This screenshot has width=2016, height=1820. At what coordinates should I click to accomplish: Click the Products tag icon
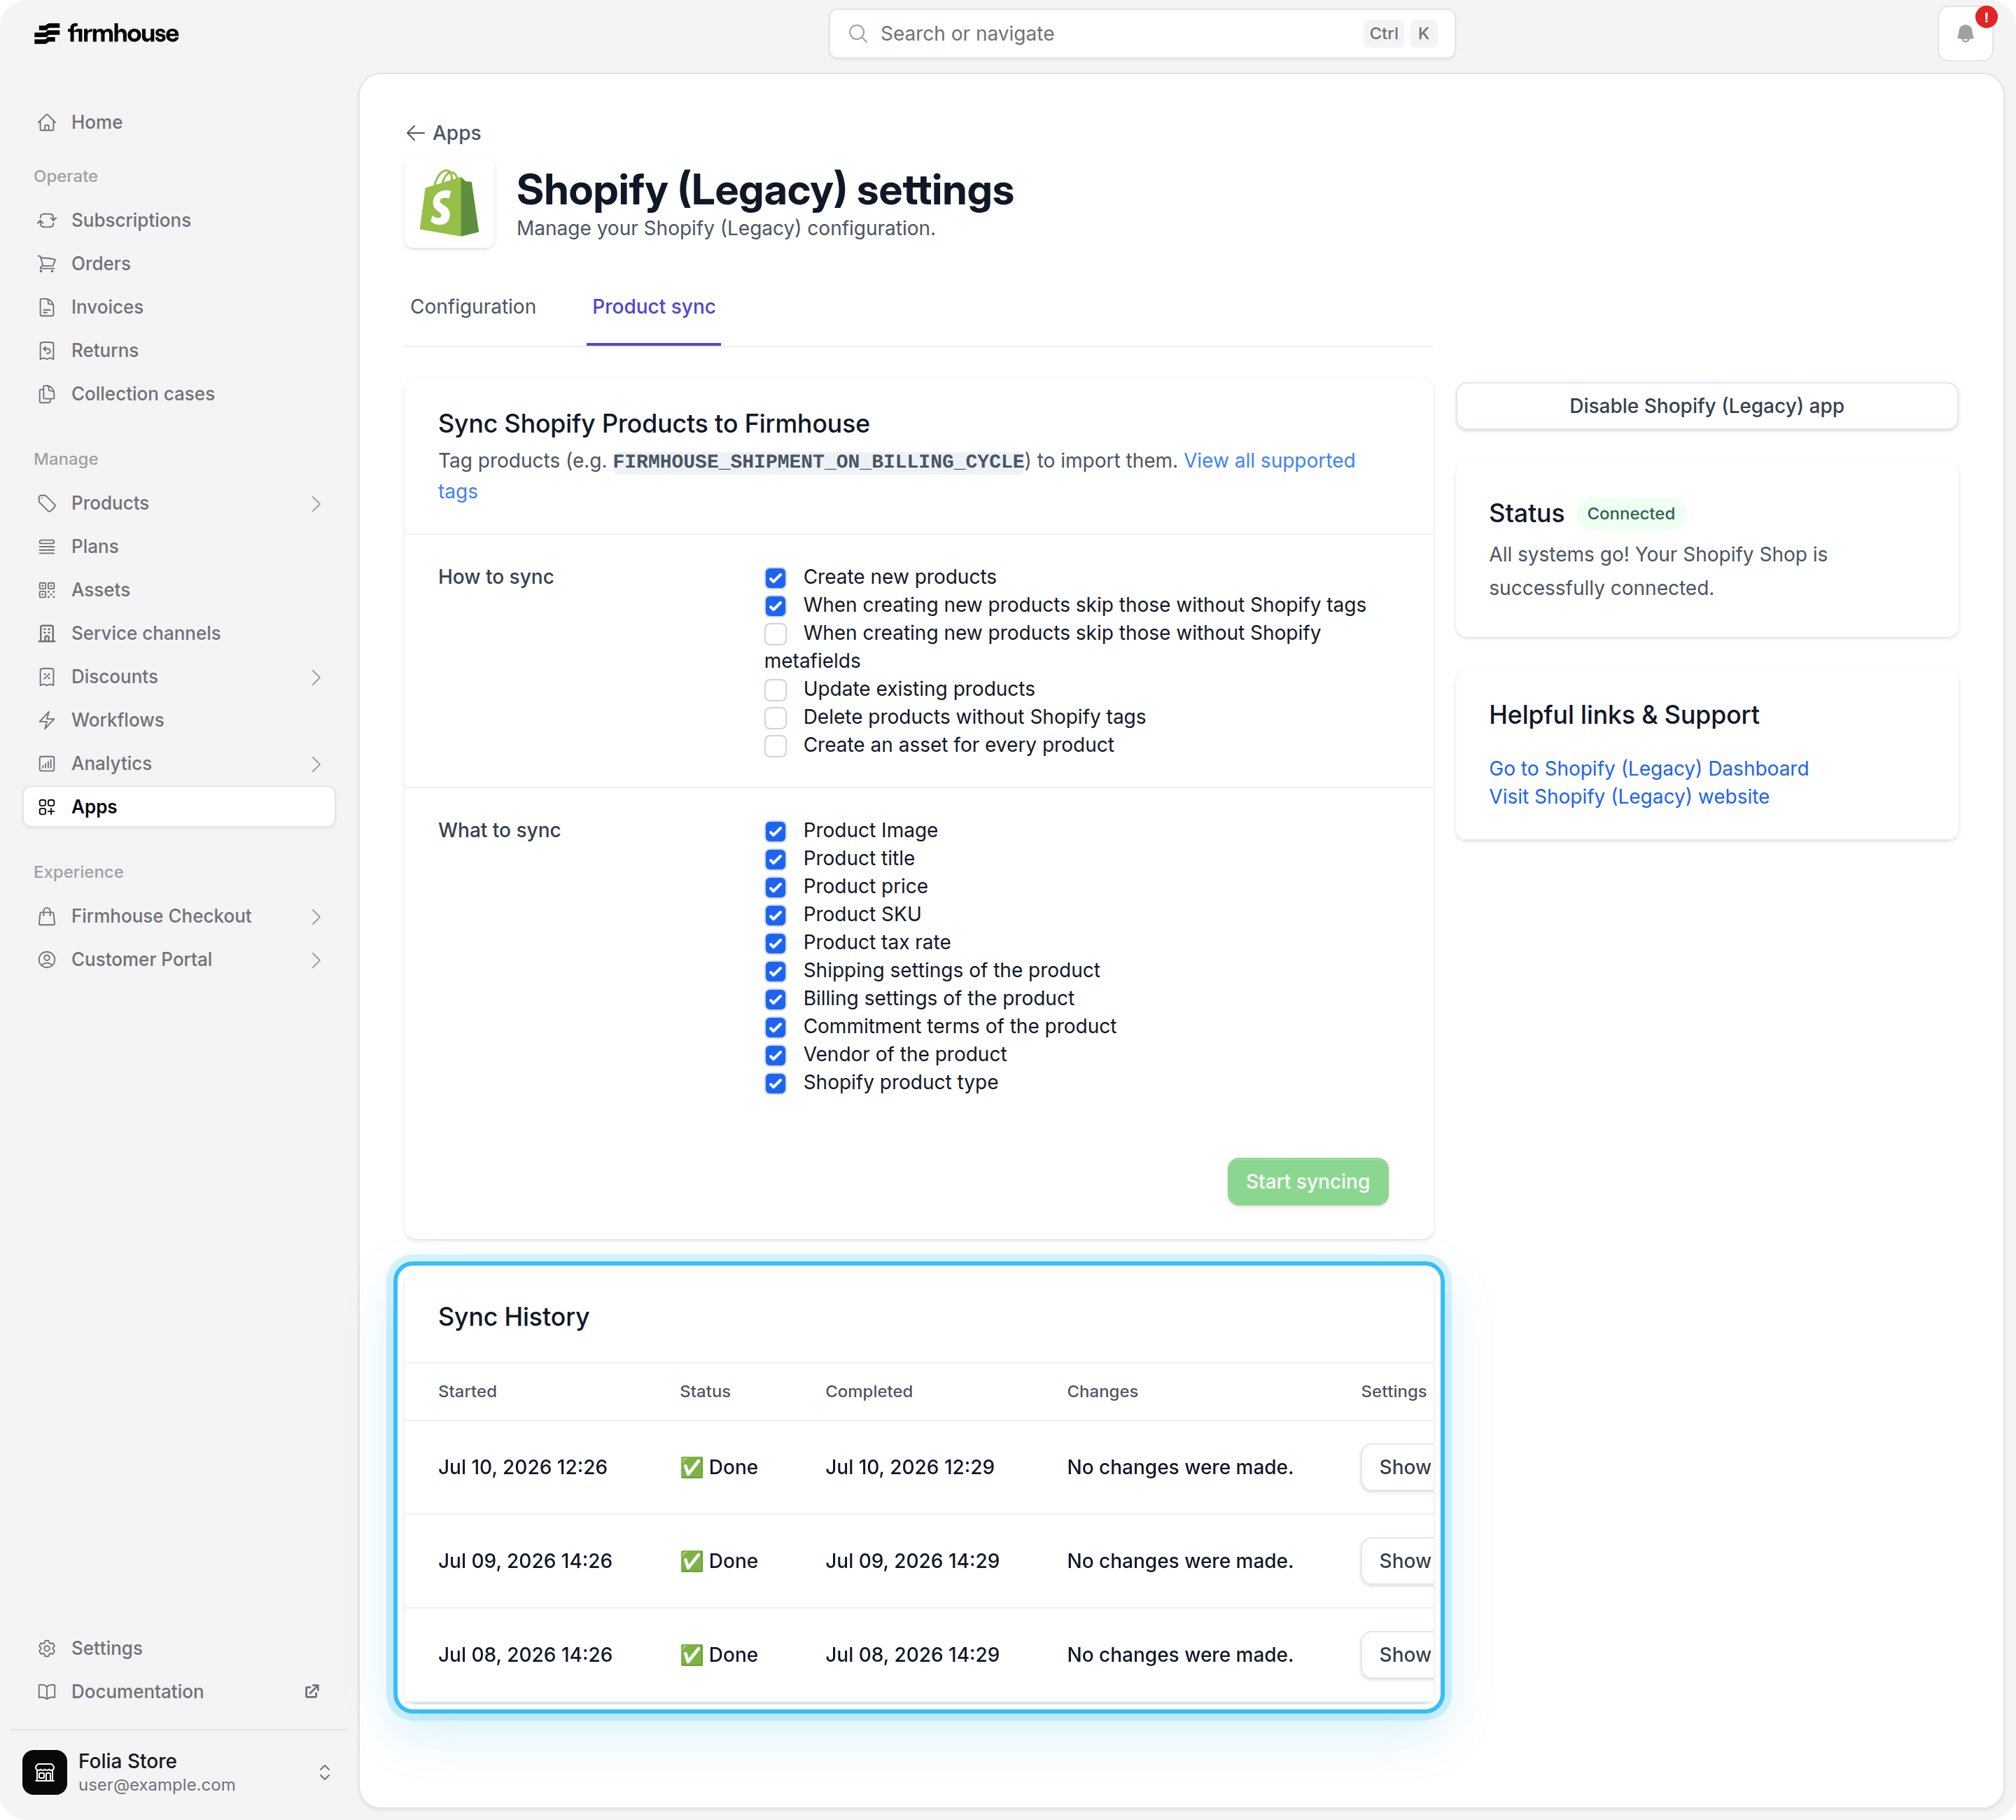click(x=47, y=503)
